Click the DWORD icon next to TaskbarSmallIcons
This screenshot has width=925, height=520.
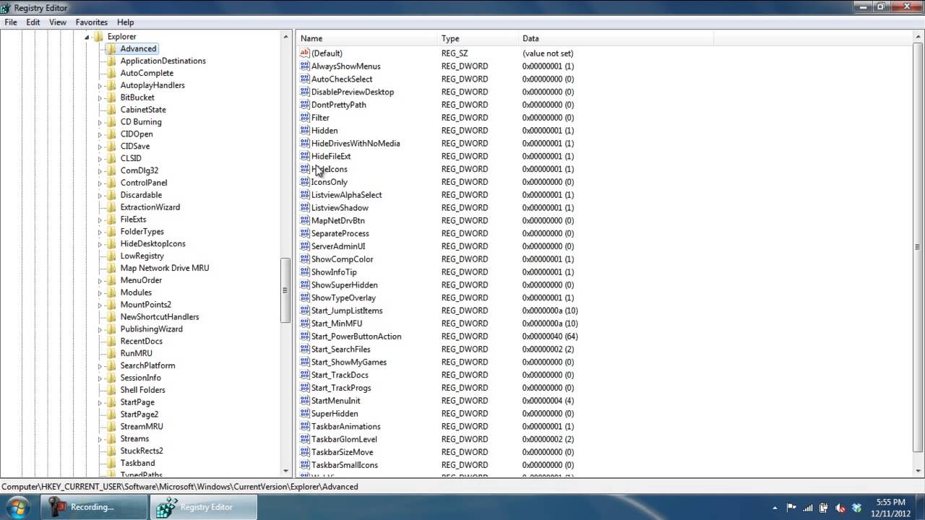tap(305, 464)
